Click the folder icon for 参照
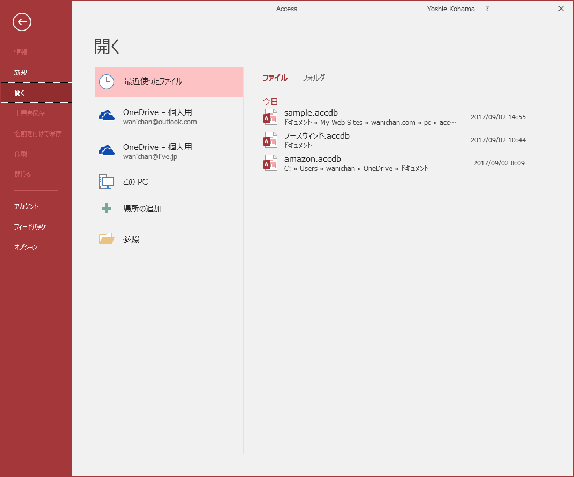This screenshot has width=574, height=477. (x=107, y=239)
